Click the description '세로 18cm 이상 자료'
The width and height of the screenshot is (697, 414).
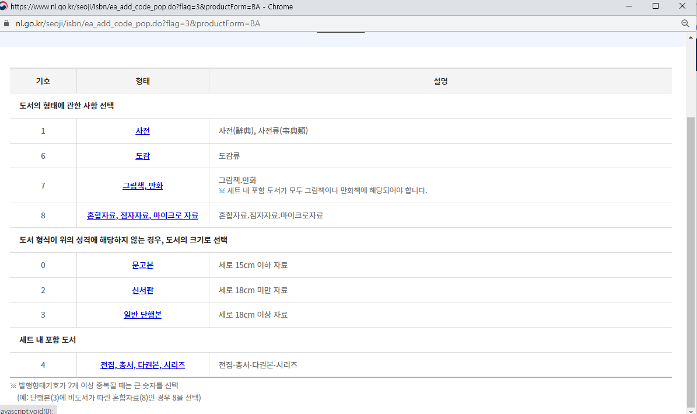click(253, 315)
